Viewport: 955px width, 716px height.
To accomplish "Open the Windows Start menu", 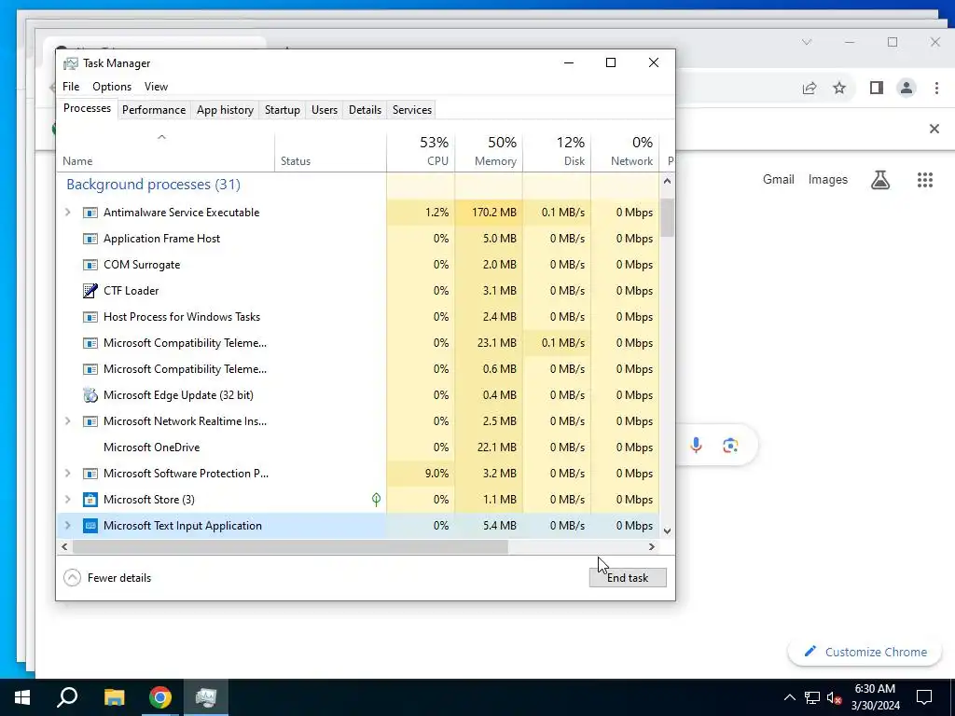I will pyautogui.click(x=22, y=697).
